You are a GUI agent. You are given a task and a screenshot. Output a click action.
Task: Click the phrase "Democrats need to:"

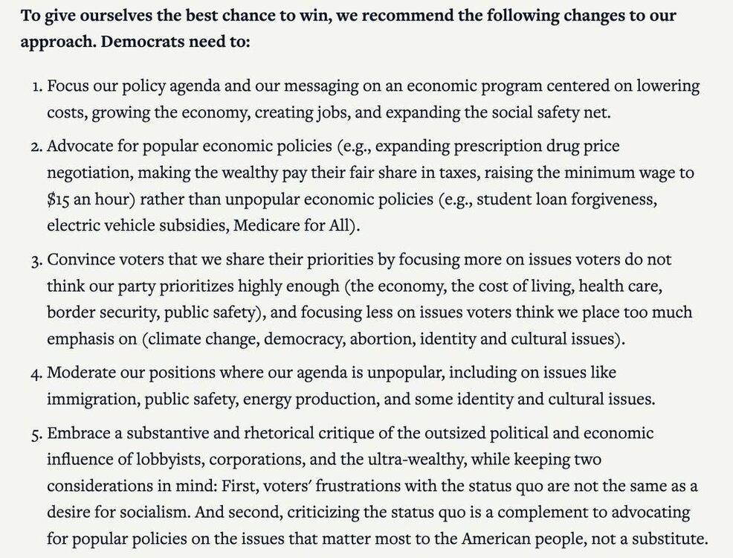[x=175, y=42]
